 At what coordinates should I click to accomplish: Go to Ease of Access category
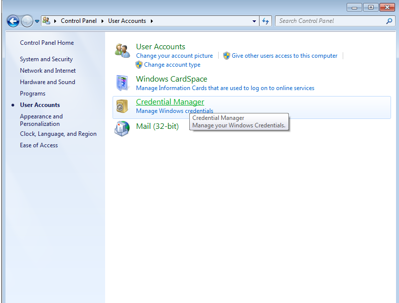pyautogui.click(x=39, y=145)
